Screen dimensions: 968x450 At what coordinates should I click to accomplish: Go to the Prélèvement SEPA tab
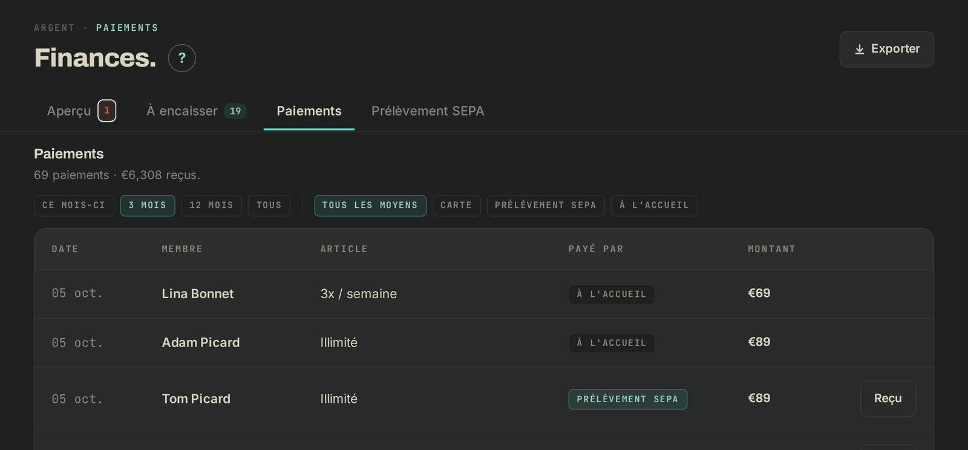pos(428,111)
